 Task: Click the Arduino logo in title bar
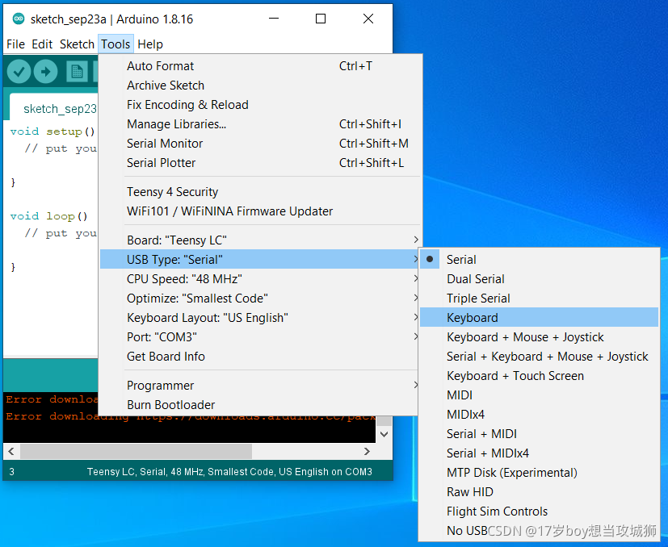tap(19, 19)
